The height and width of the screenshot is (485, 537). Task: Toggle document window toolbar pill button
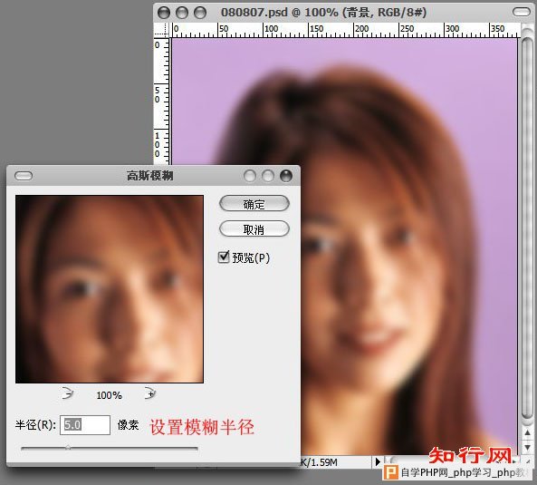coord(522,13)
